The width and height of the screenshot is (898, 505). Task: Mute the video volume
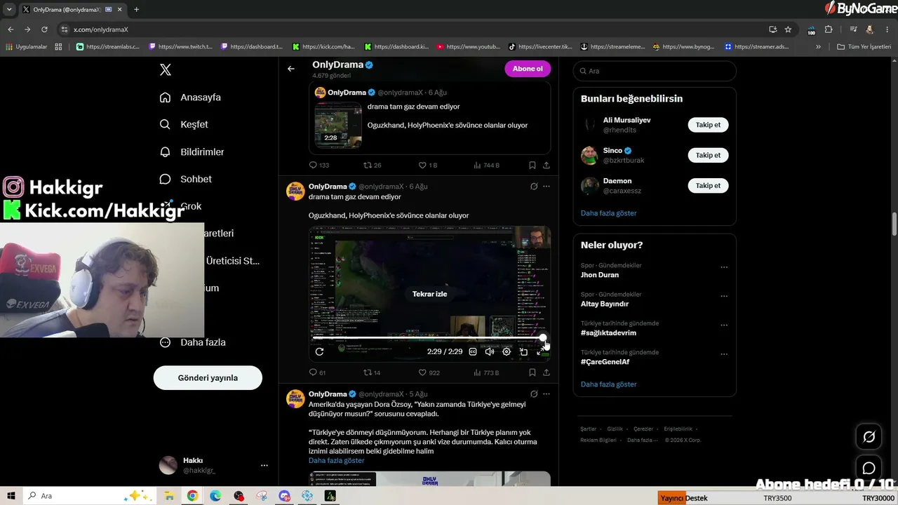point(490,351)
